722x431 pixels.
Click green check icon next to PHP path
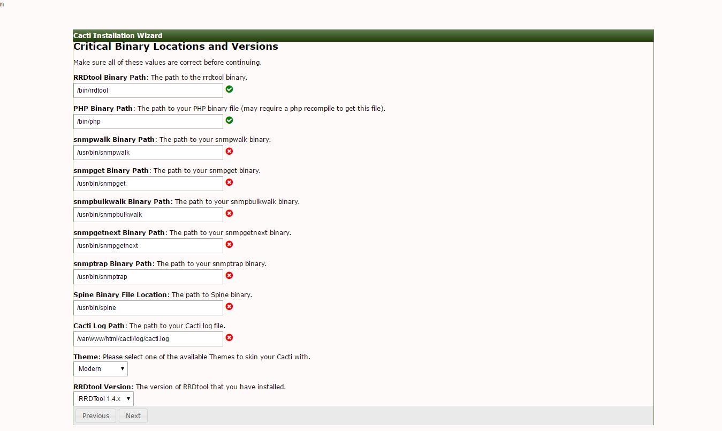tap(229, 120)
